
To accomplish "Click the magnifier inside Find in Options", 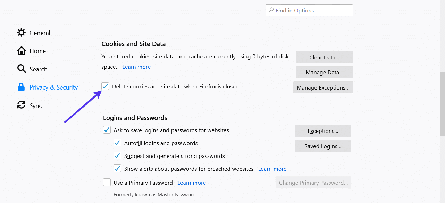I will click(270, 10).
